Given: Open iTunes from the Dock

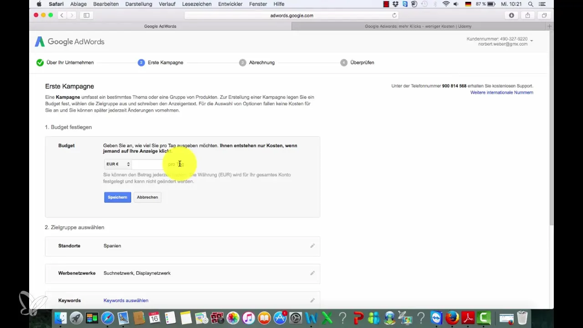Looking at the screenshot, I should click(x=248, y=318).
